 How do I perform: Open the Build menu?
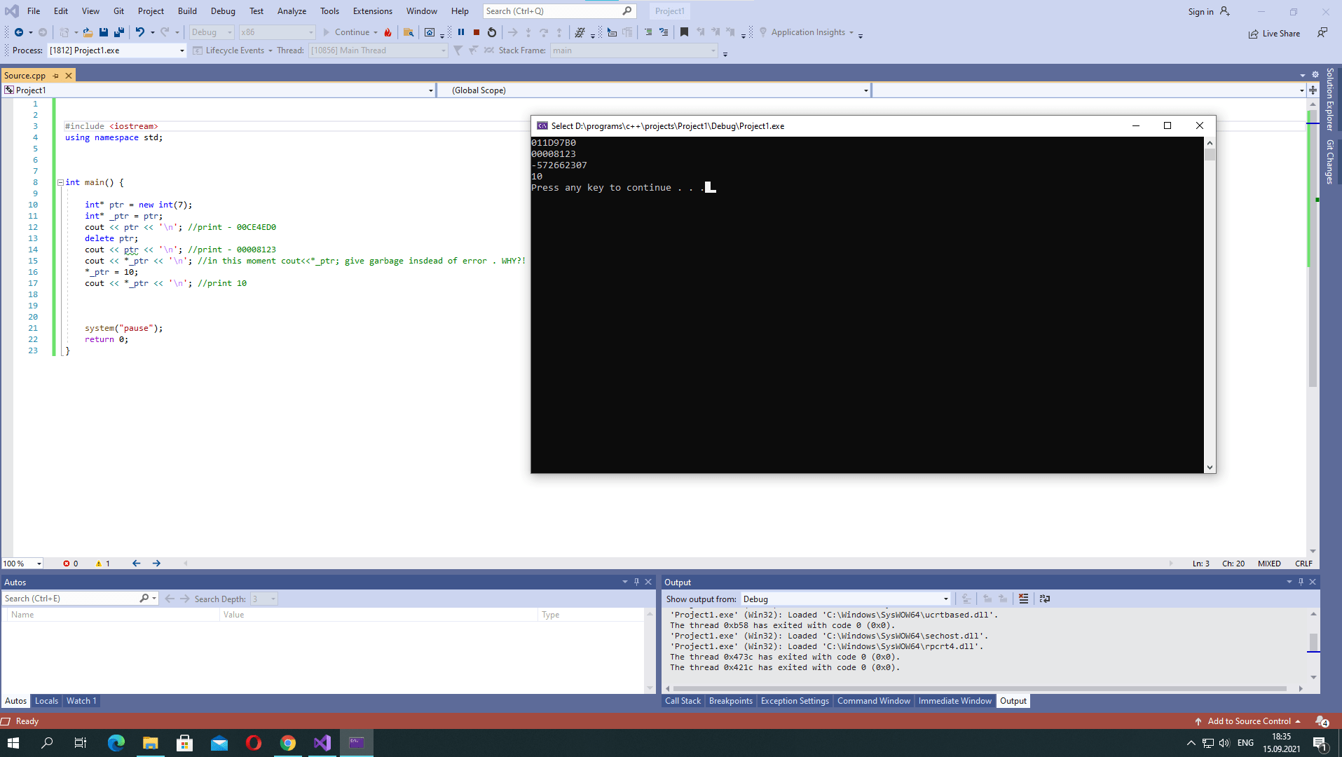point(187,11)
